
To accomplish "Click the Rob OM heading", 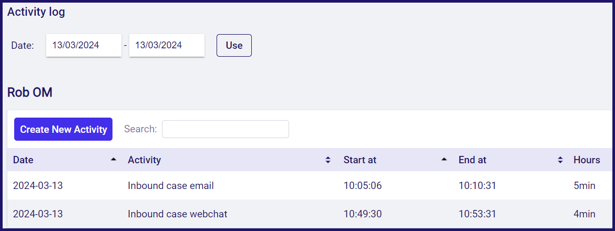I will tap(30, 93).
